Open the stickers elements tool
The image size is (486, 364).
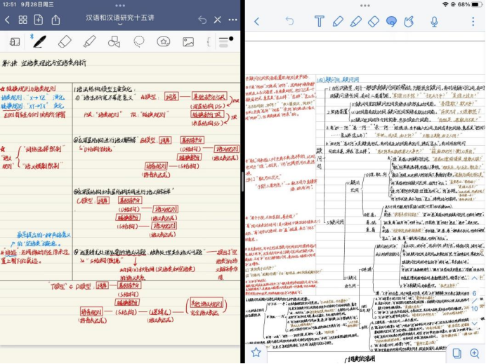[164, 41]
